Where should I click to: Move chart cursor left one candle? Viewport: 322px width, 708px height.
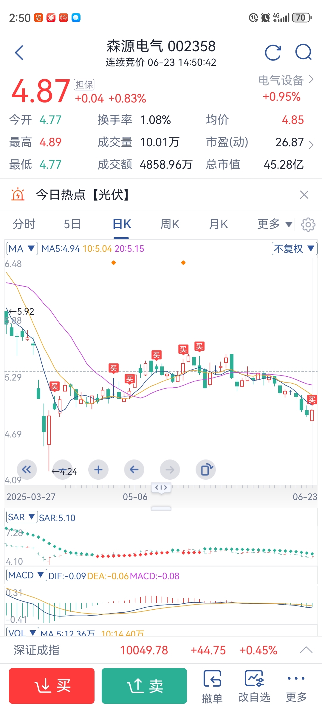pyautogui.click(x=134, y=470)
